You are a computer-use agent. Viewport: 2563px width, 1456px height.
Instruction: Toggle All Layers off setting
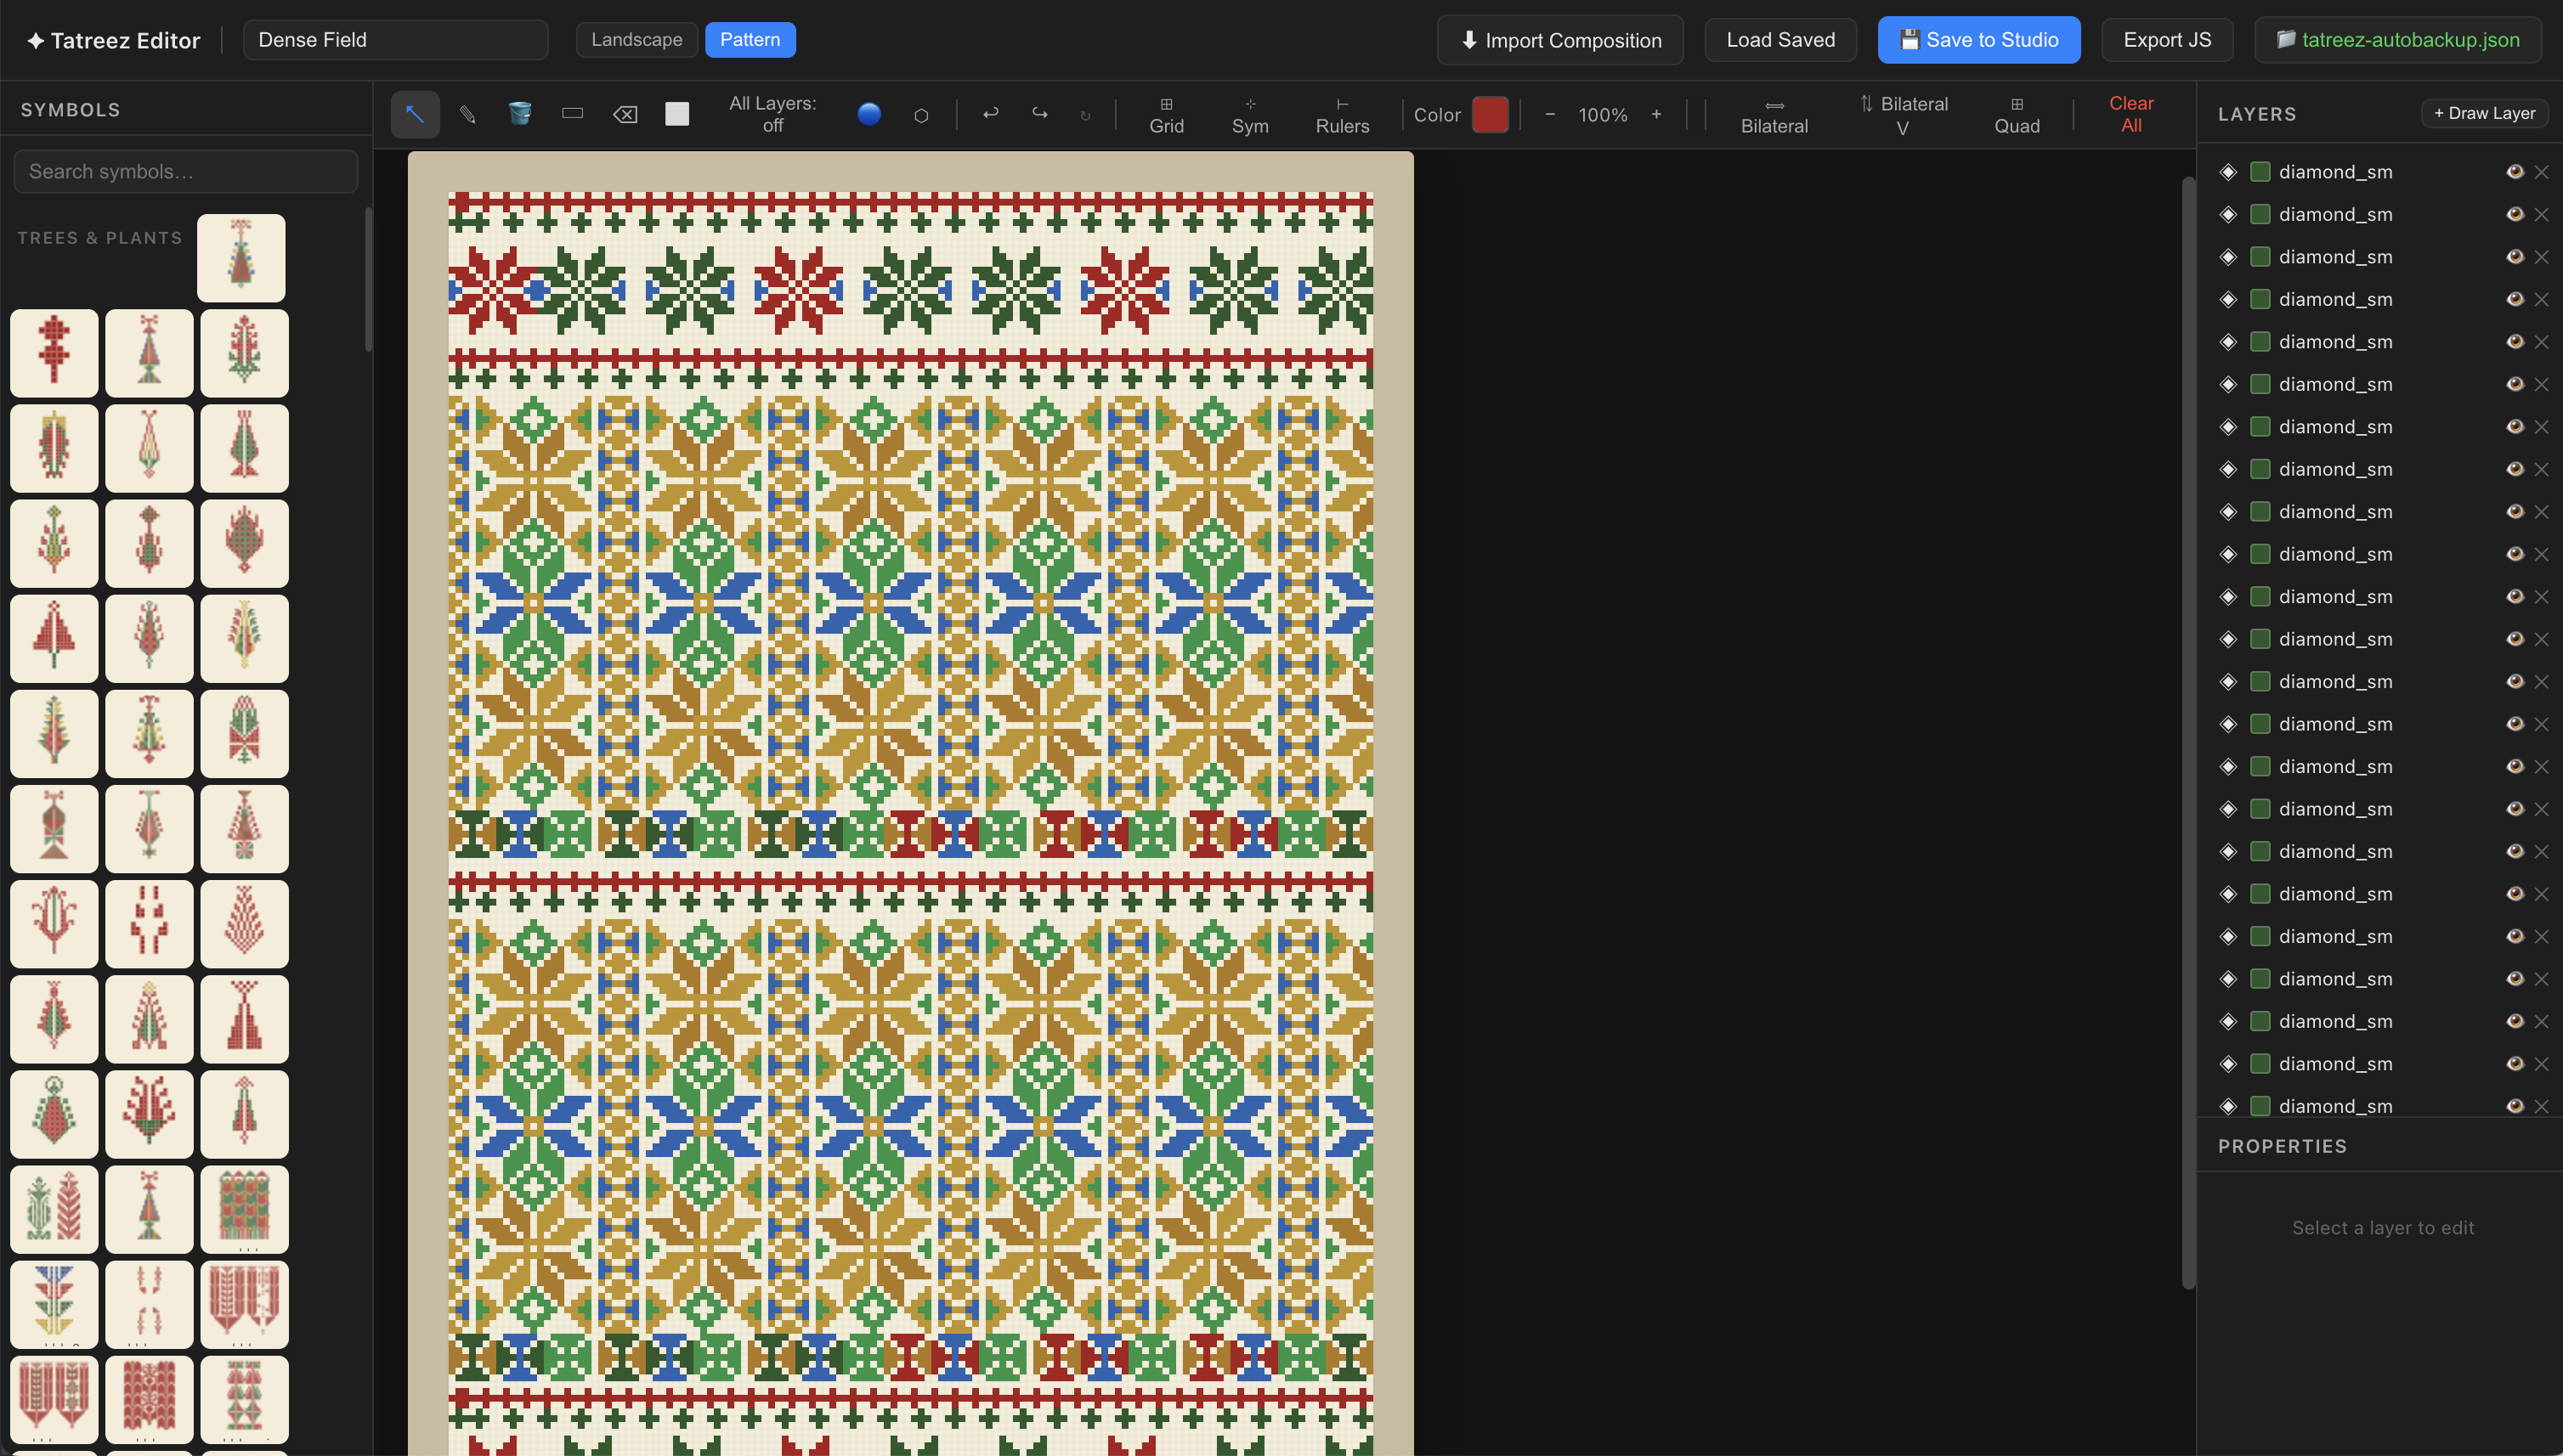772,114
